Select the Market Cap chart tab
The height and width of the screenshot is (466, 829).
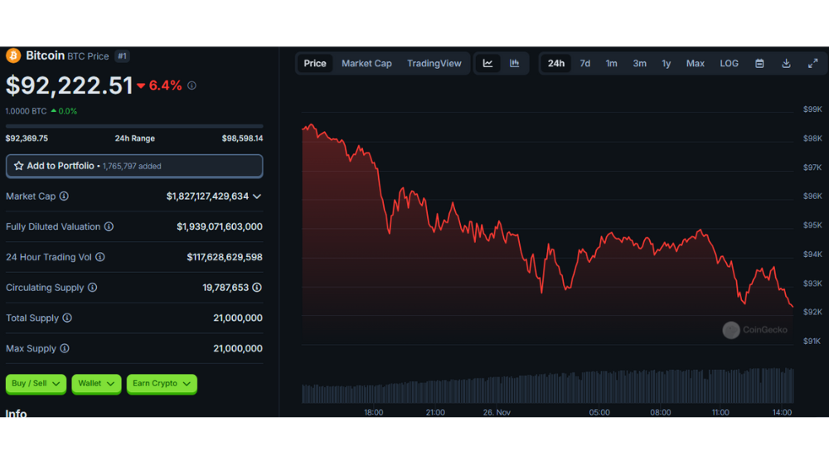(x=366, y=64)
